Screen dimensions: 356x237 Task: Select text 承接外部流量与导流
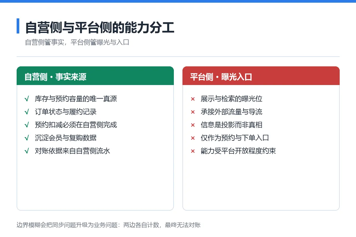(x=231, y=112)
